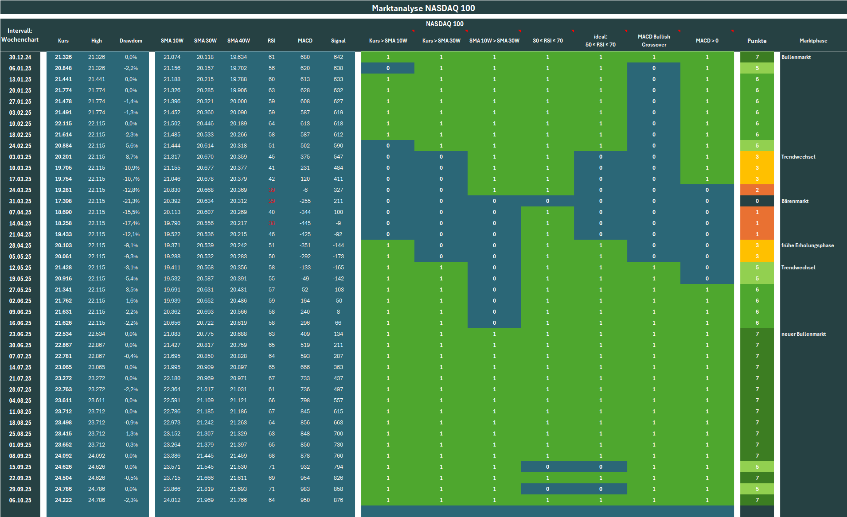Select the date cell 24.02.25

[x=20, y=146]
